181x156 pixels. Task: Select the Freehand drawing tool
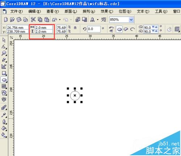coord(4,60)
